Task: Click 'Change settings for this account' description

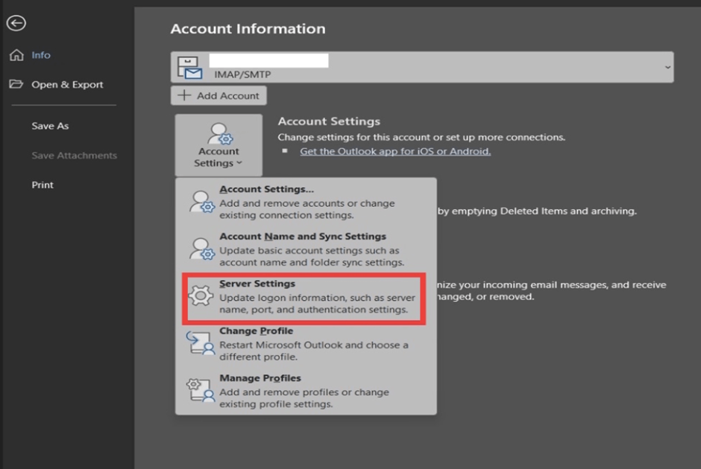Action: coord(421,137)
